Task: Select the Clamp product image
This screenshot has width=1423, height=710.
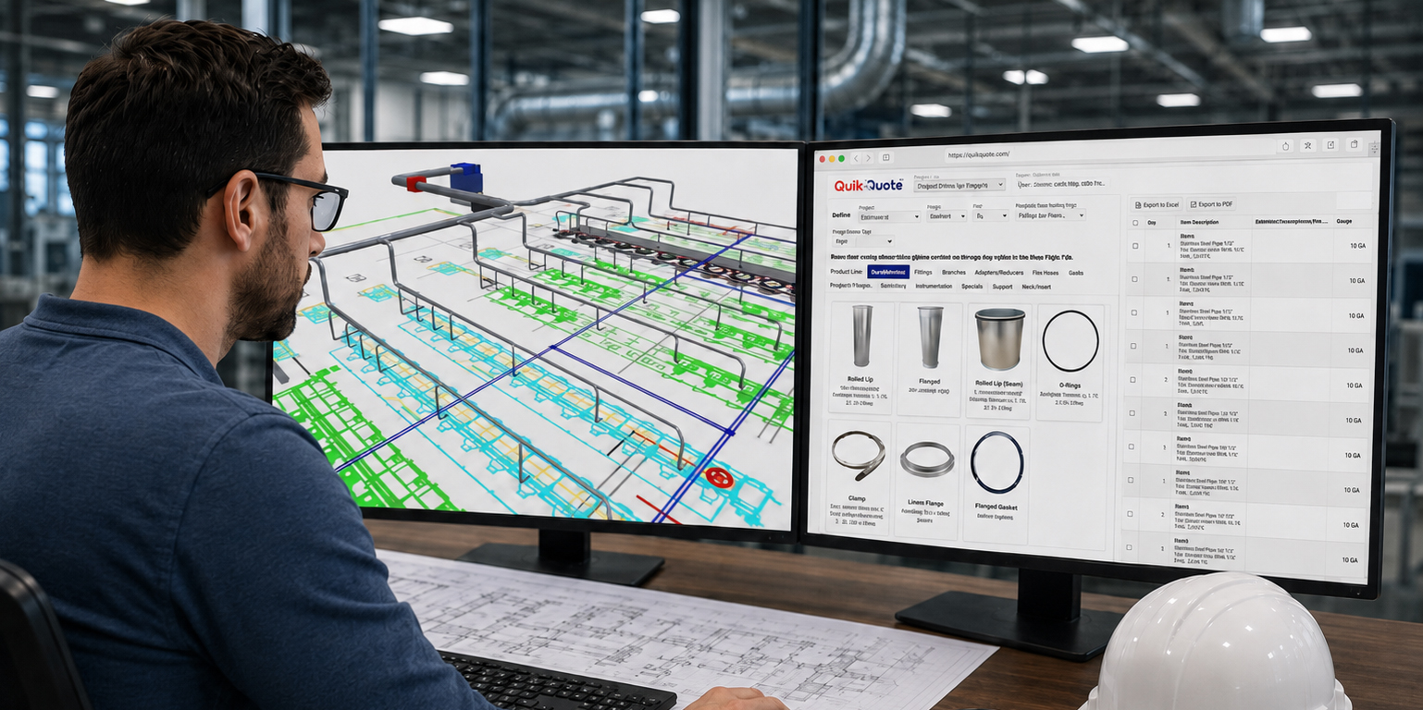Action: click(x=858, y=455)
